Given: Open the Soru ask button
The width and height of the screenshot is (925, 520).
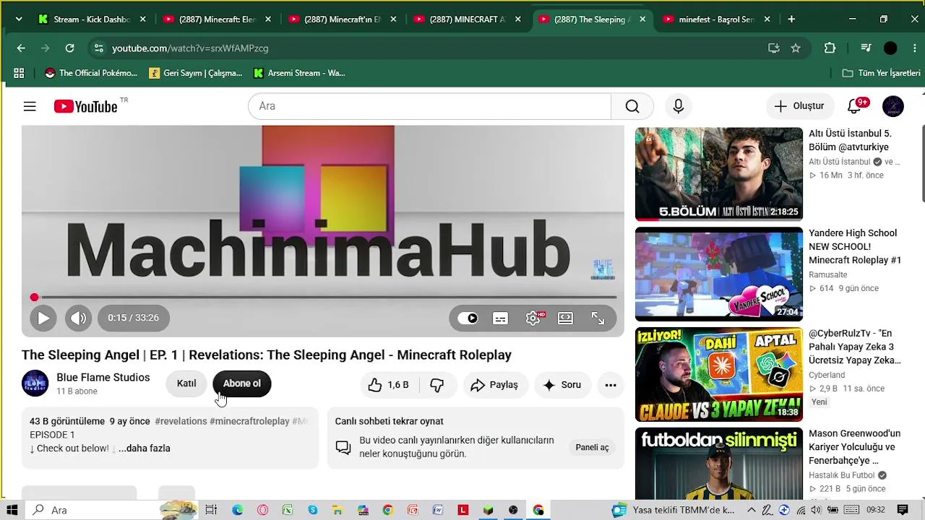Looking at the screenshot, I should tap(563, 385).
